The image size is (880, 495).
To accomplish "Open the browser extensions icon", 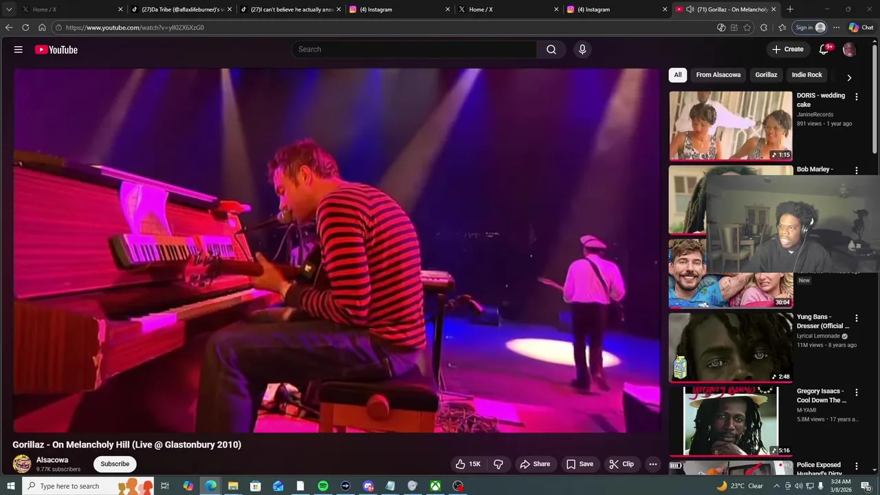I will click(x=764, y=27).
